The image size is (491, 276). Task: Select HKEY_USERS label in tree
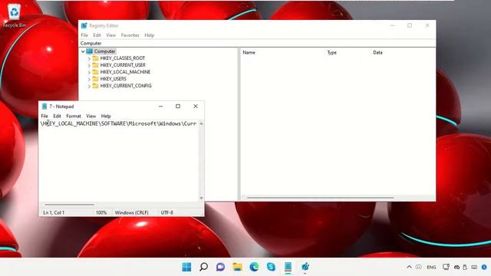point(114,79)
